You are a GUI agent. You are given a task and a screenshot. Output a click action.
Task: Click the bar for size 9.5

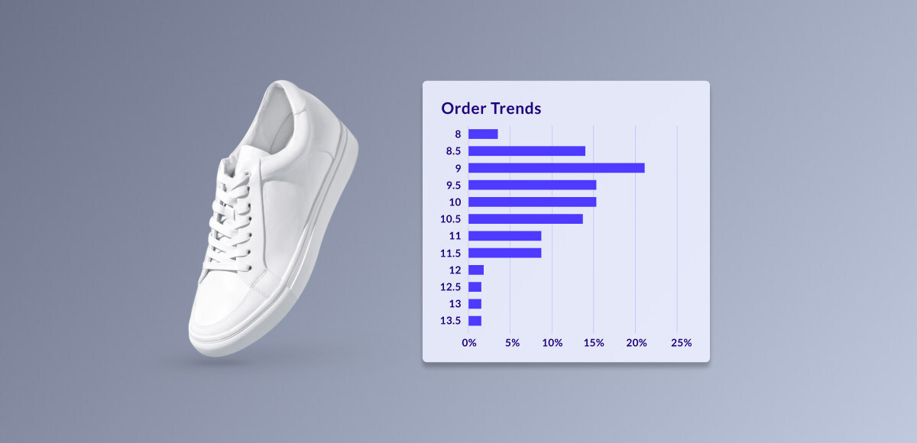(x=532, y=185)
